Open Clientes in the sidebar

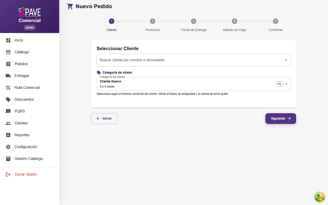(x=29, y=123)
